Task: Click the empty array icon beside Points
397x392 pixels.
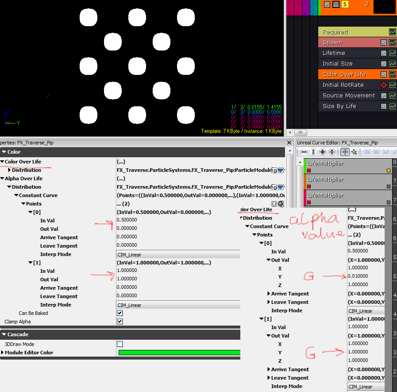Action: [x=274, y=204]
